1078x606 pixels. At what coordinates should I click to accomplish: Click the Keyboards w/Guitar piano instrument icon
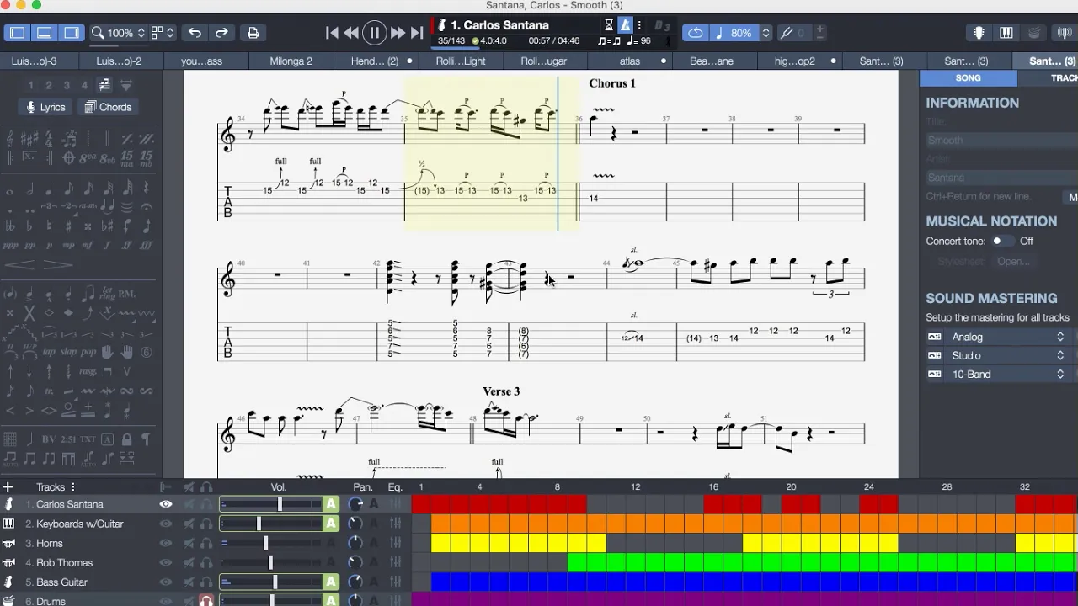tap(8, 524)
